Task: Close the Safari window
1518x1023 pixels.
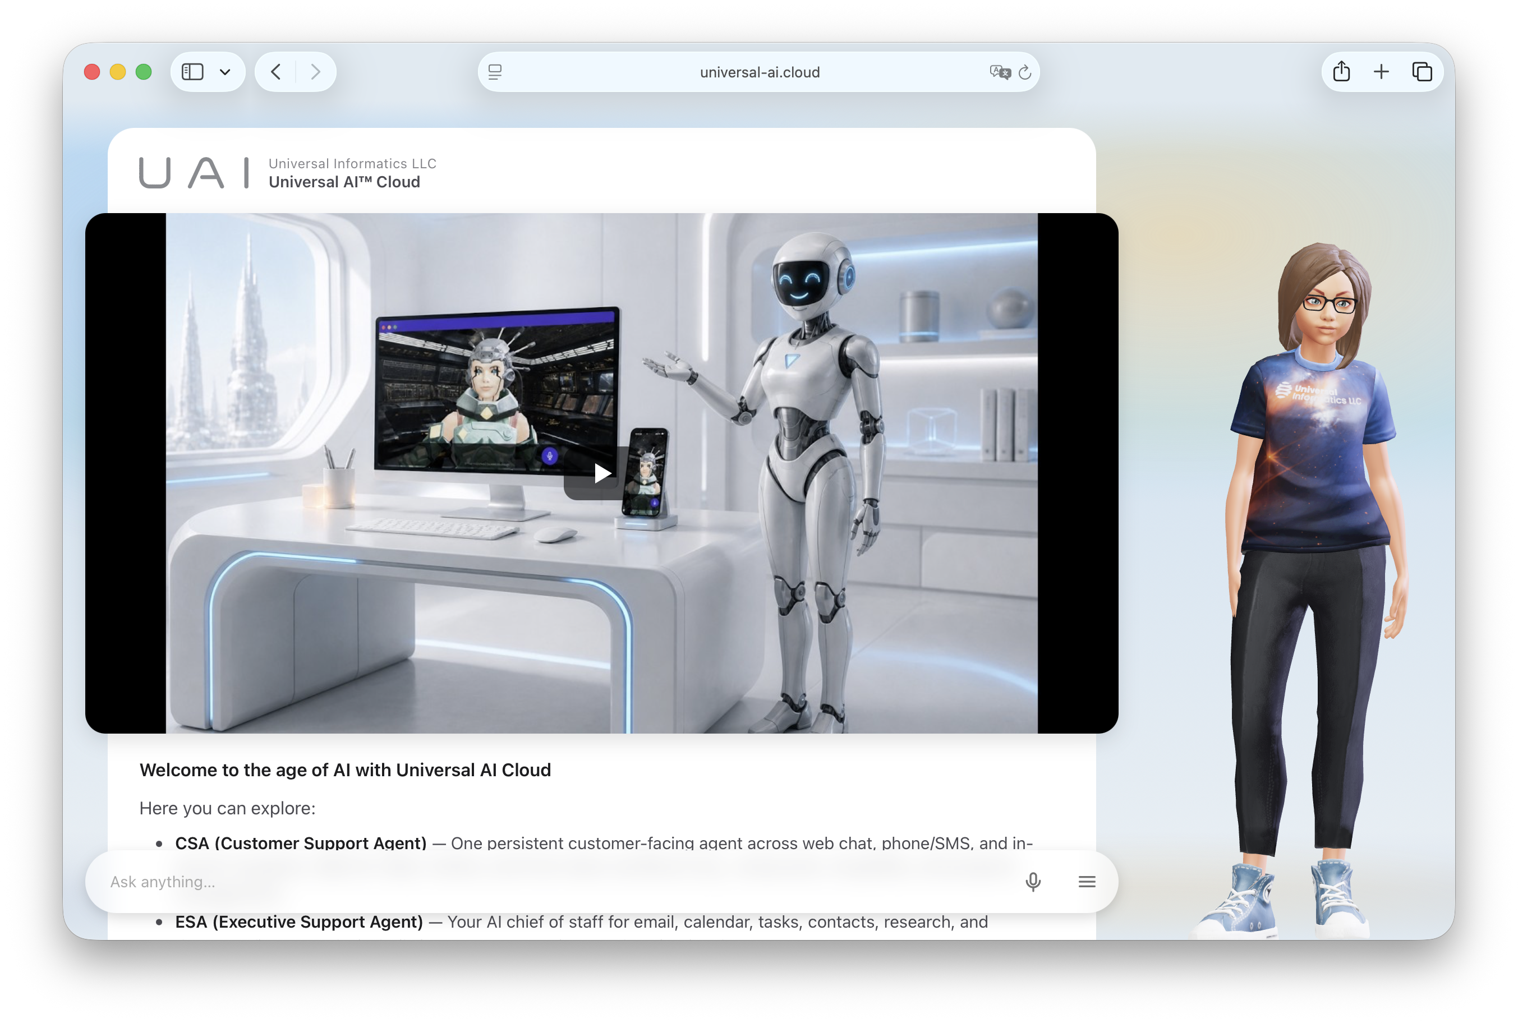Action: 92,72
